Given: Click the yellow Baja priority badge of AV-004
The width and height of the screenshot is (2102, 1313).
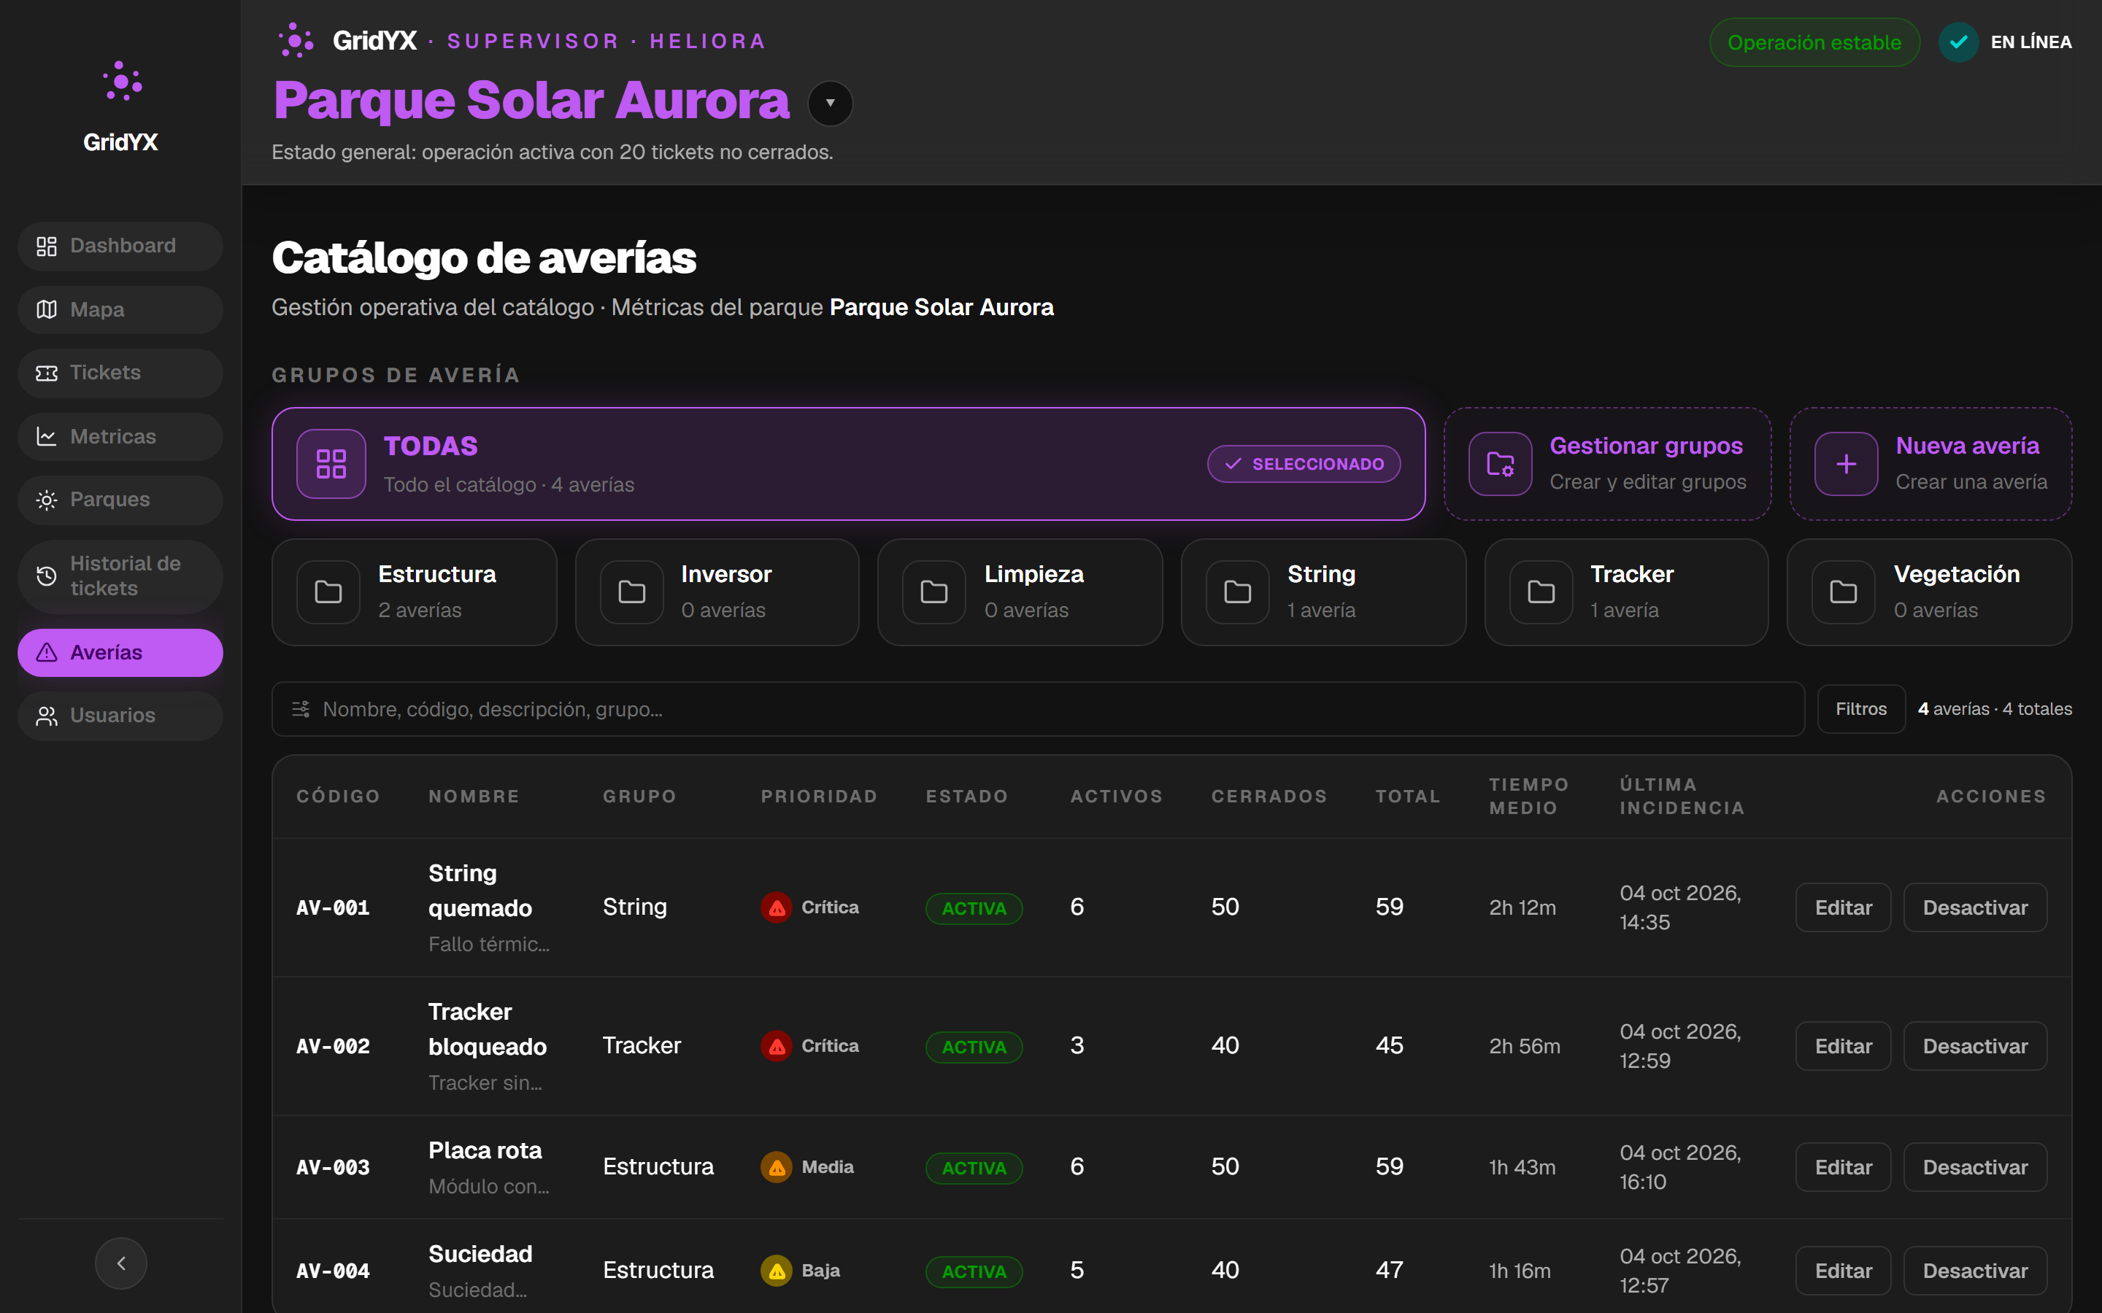Looking at the screenshot, I should tap(800, 1271).
